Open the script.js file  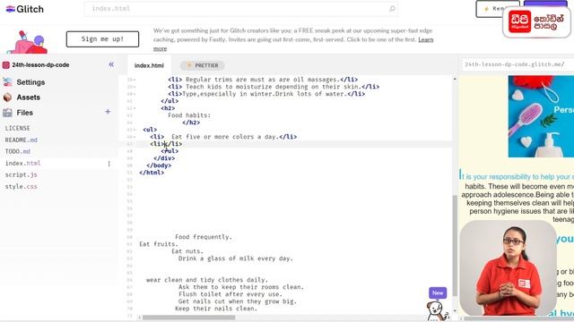point(21,175)
